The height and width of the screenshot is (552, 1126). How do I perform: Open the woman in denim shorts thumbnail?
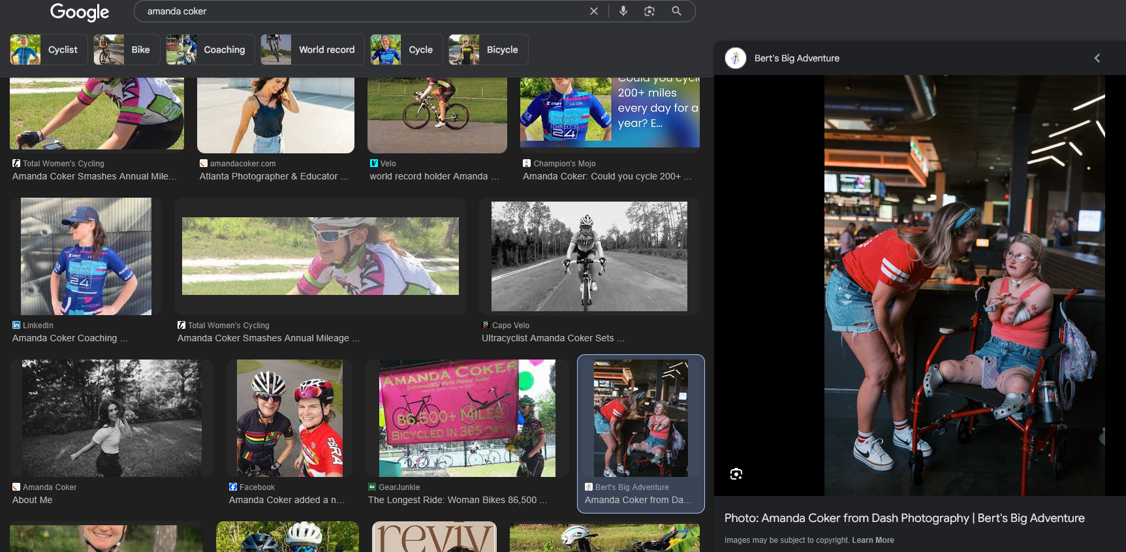276,115
